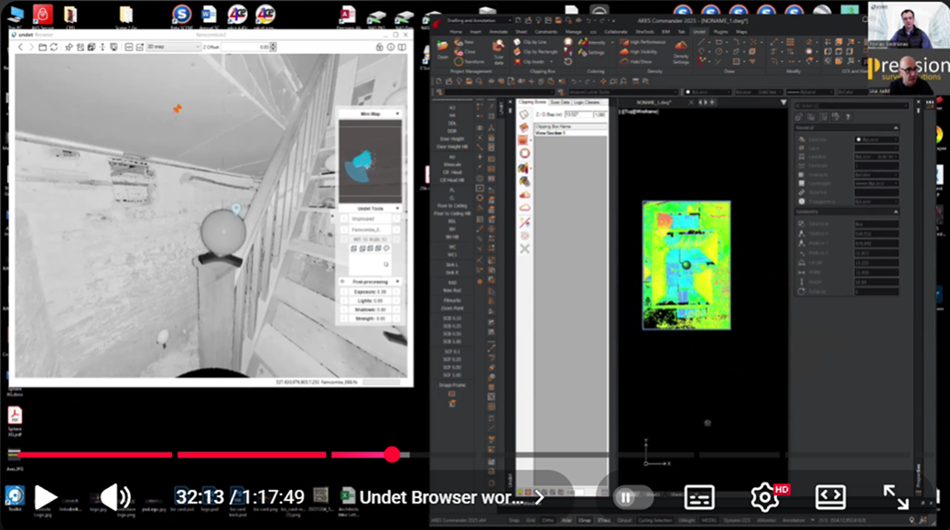950x530 pixels.
Task: Click the Coloring Settings icon
Action: (x=592, y=53)
